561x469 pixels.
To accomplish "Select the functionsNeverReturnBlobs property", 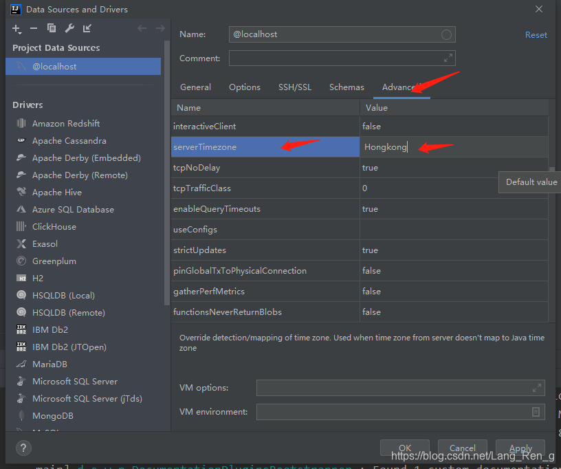I will 265,312.
